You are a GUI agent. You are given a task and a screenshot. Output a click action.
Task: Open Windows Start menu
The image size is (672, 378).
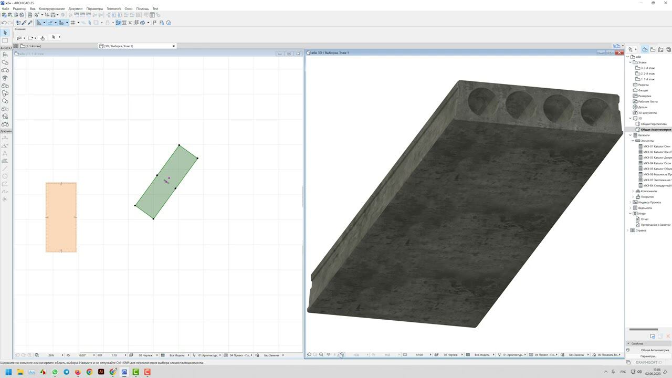(8, 372)
